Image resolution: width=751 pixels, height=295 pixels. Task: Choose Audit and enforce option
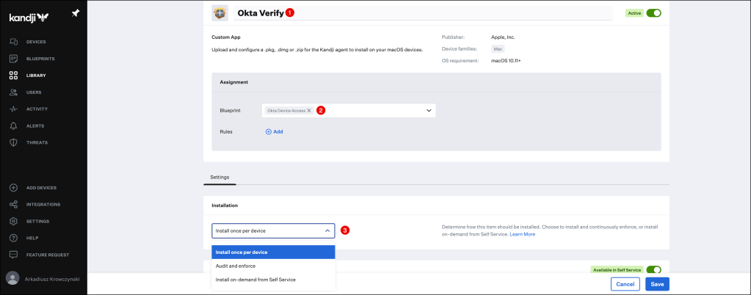236,266
